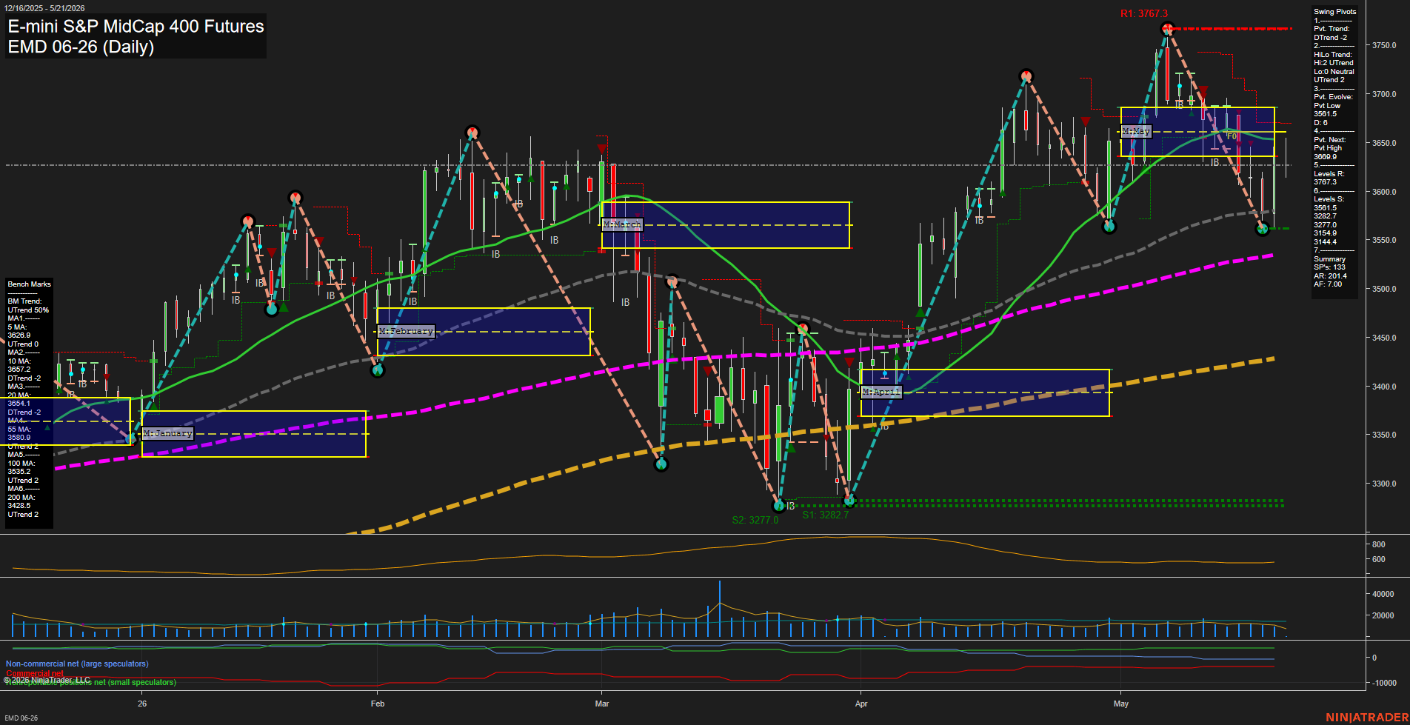Click the Swing Pivots panel heading
This screenshot has height=725, width=1410.
click(x=1335, y=12)
